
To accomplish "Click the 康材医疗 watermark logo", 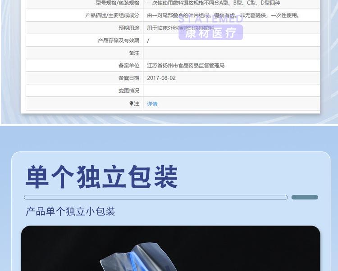I will click(210, 33).
